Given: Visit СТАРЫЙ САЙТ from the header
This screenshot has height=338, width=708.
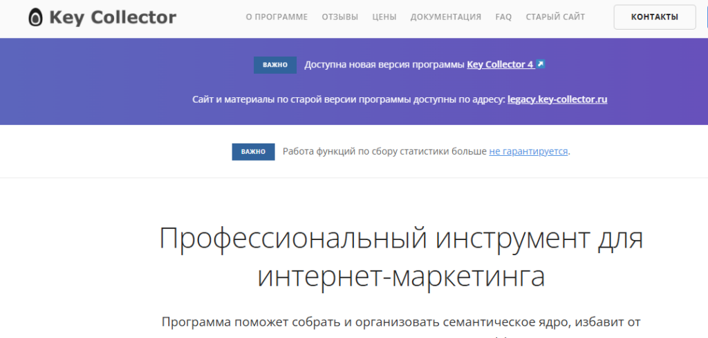Looking at the screenshot, I should click(x=555, y=17).
